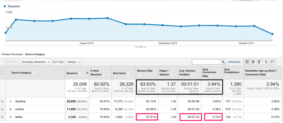Click the Plot Rows button

(x=11, y=62)
